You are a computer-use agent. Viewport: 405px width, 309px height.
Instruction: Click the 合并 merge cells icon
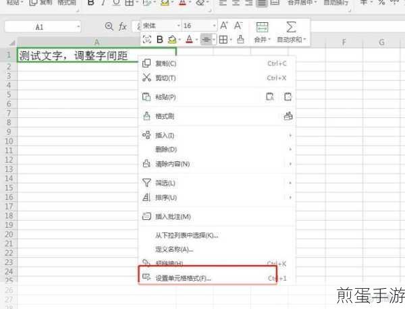tap(262, 27)
